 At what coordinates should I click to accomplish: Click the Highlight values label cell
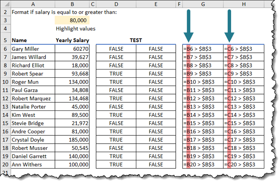(76, 29)
